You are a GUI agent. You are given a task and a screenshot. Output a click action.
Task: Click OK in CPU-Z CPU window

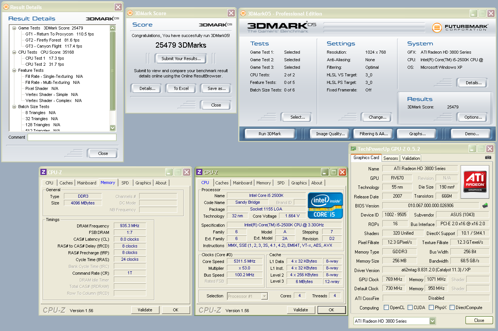pyautogui.click(x=331, y=310)
